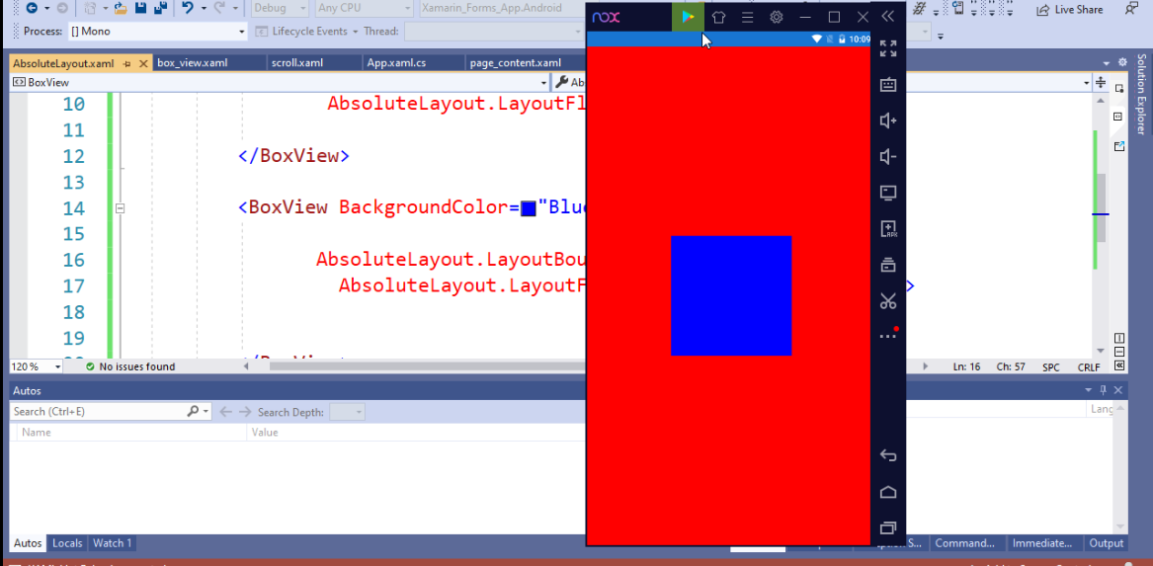This screenshot has width=1153, height=566.
Task: Navigate backward in Visual Studio
Action: point(33,9)
